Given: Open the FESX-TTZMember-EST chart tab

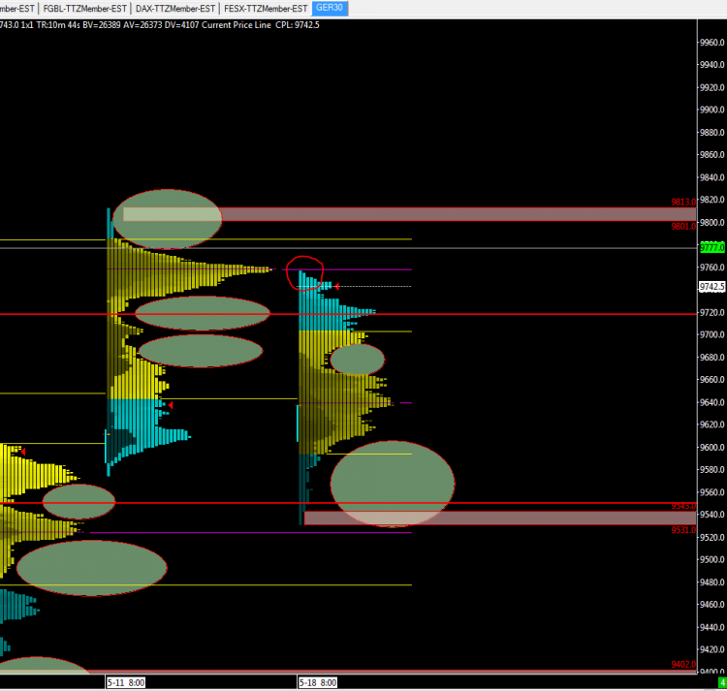Looking at the screenshot, I should point(266,9).
